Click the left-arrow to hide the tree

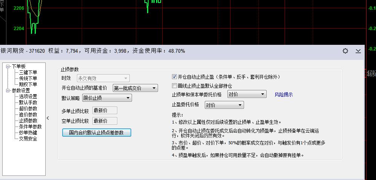(48, 118)
